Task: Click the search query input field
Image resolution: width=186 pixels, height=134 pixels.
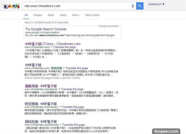Action: click(x=77, y=6)
